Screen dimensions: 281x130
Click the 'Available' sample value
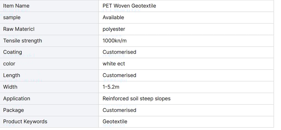coord(113,18)
